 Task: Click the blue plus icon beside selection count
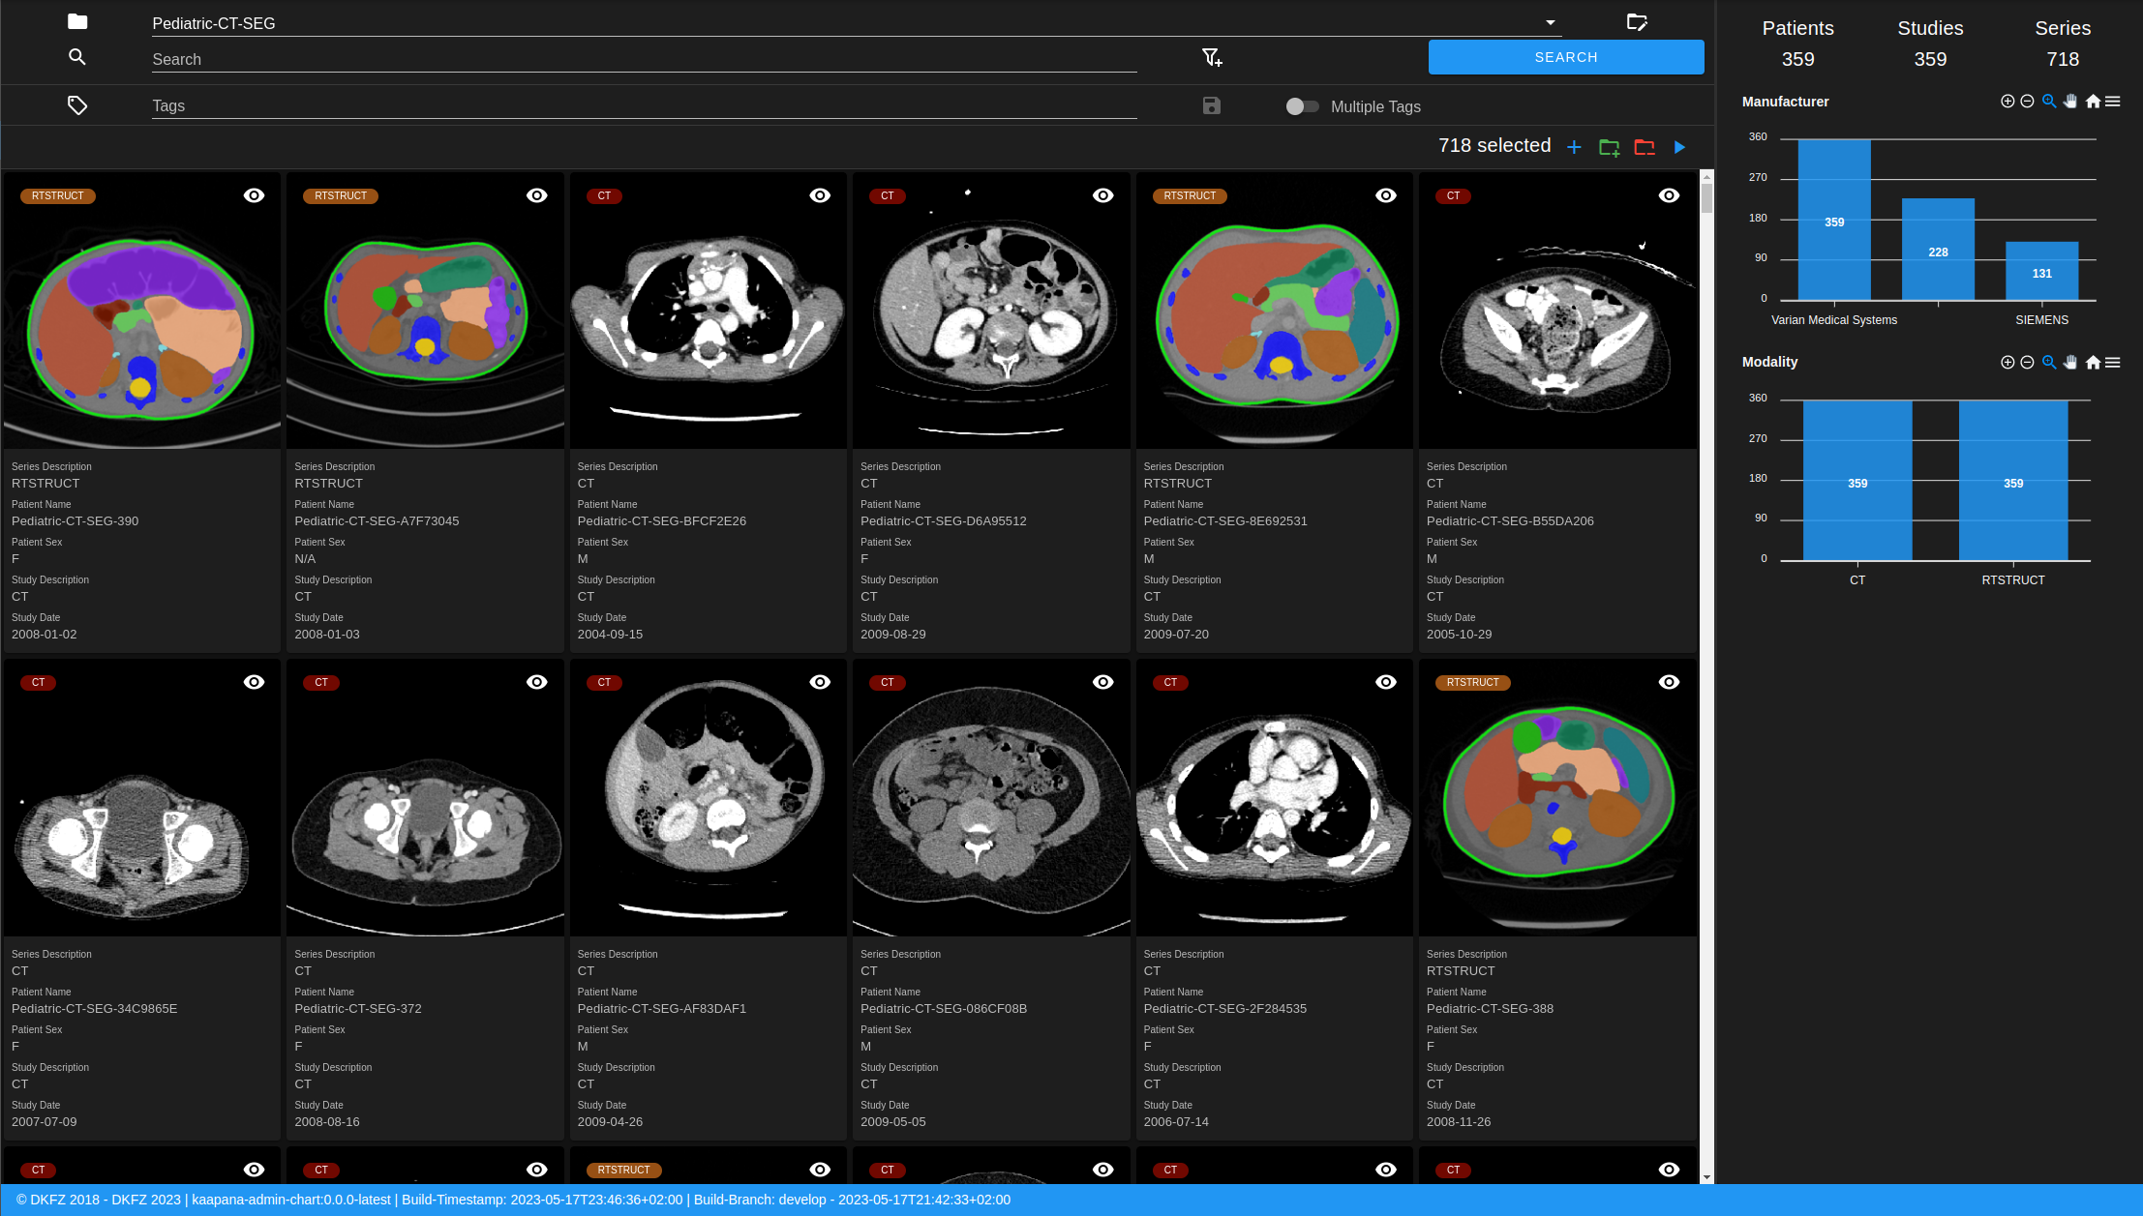[x=1574, y=147]
